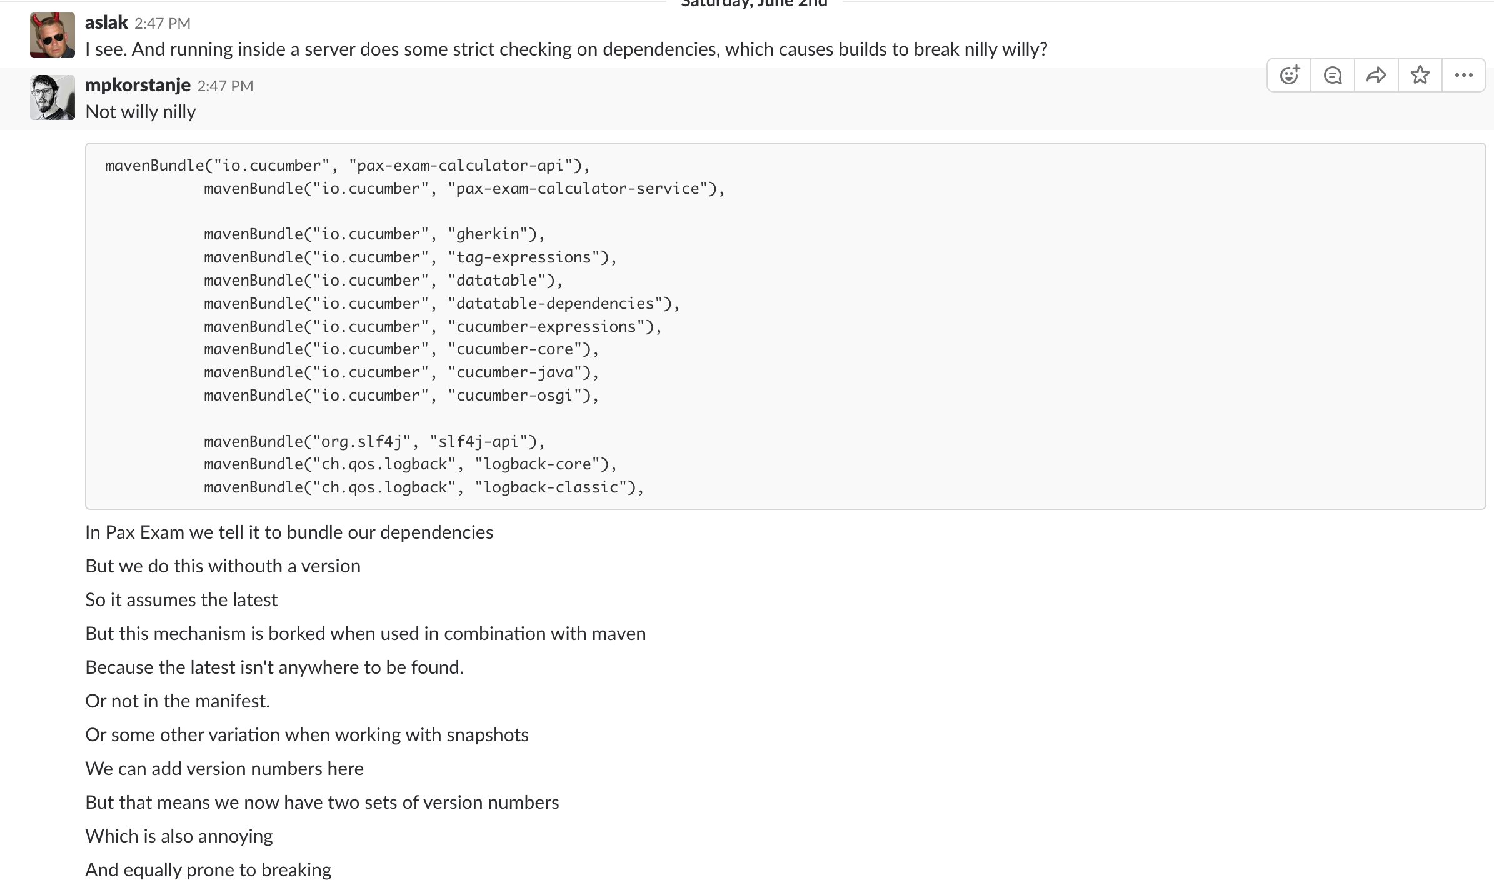Click the username mpkorstanje
1494x885 pixels.
click(138, 84)
